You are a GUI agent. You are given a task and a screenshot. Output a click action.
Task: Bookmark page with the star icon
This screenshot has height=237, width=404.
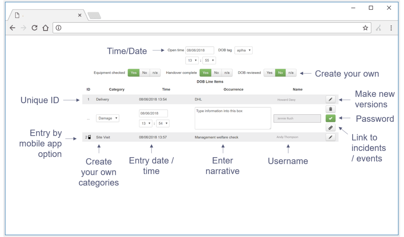coord(365,28)
